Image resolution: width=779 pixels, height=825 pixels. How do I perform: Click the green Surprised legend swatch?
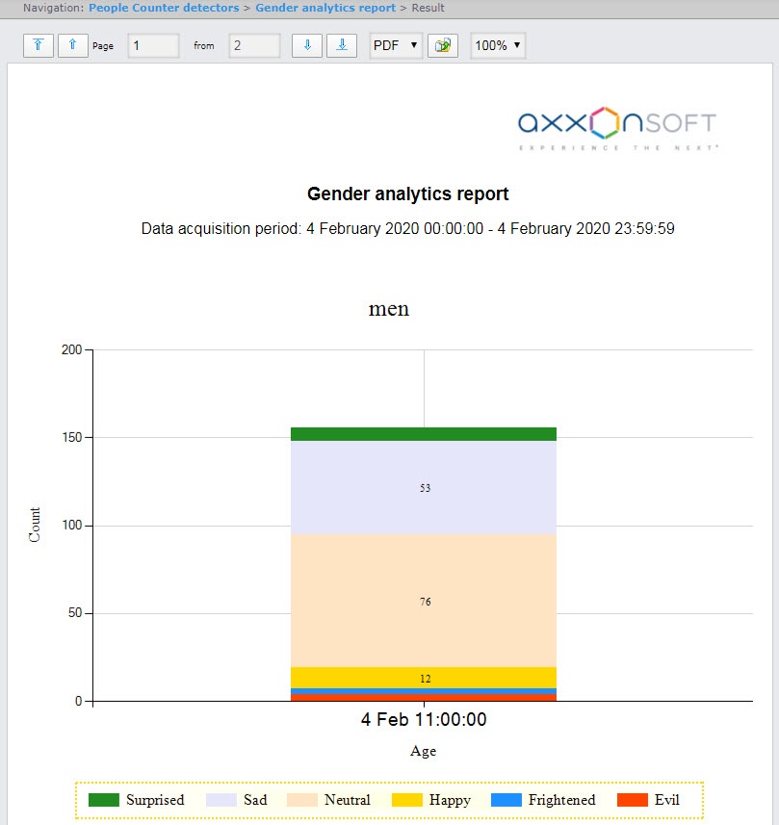click(x=103, y=800)
